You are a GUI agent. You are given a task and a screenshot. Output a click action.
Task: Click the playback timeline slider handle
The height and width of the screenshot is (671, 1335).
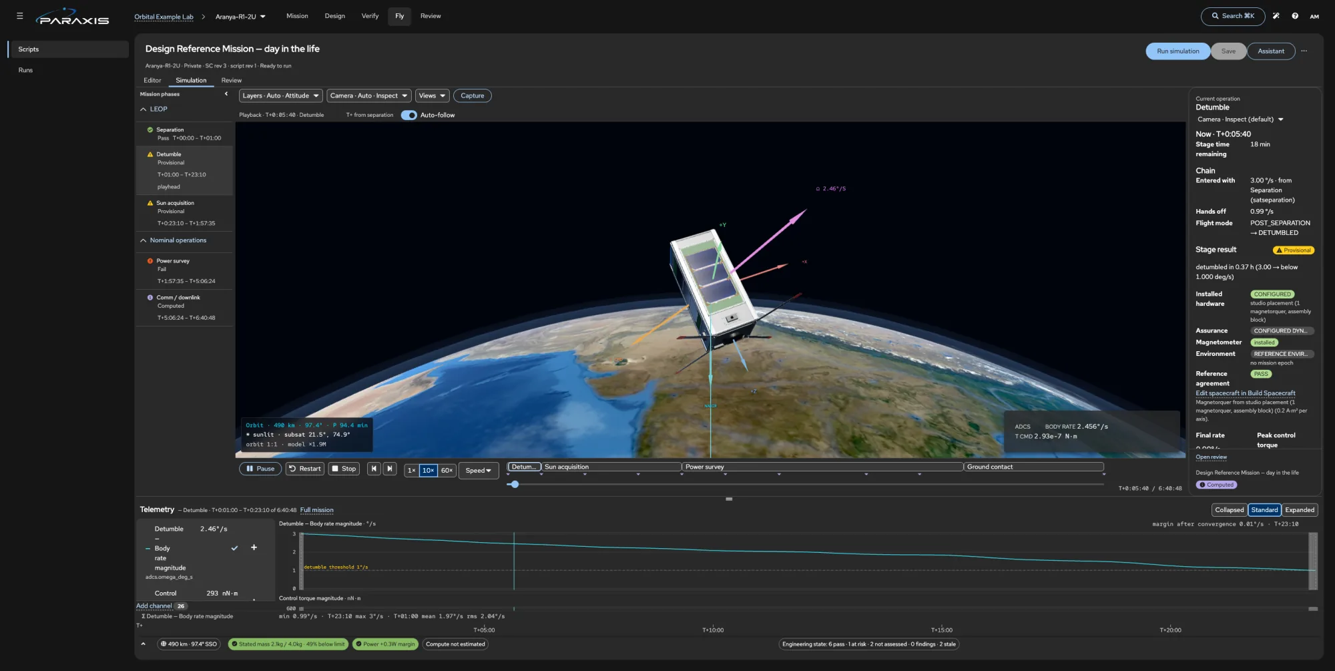tap(514, 484)
